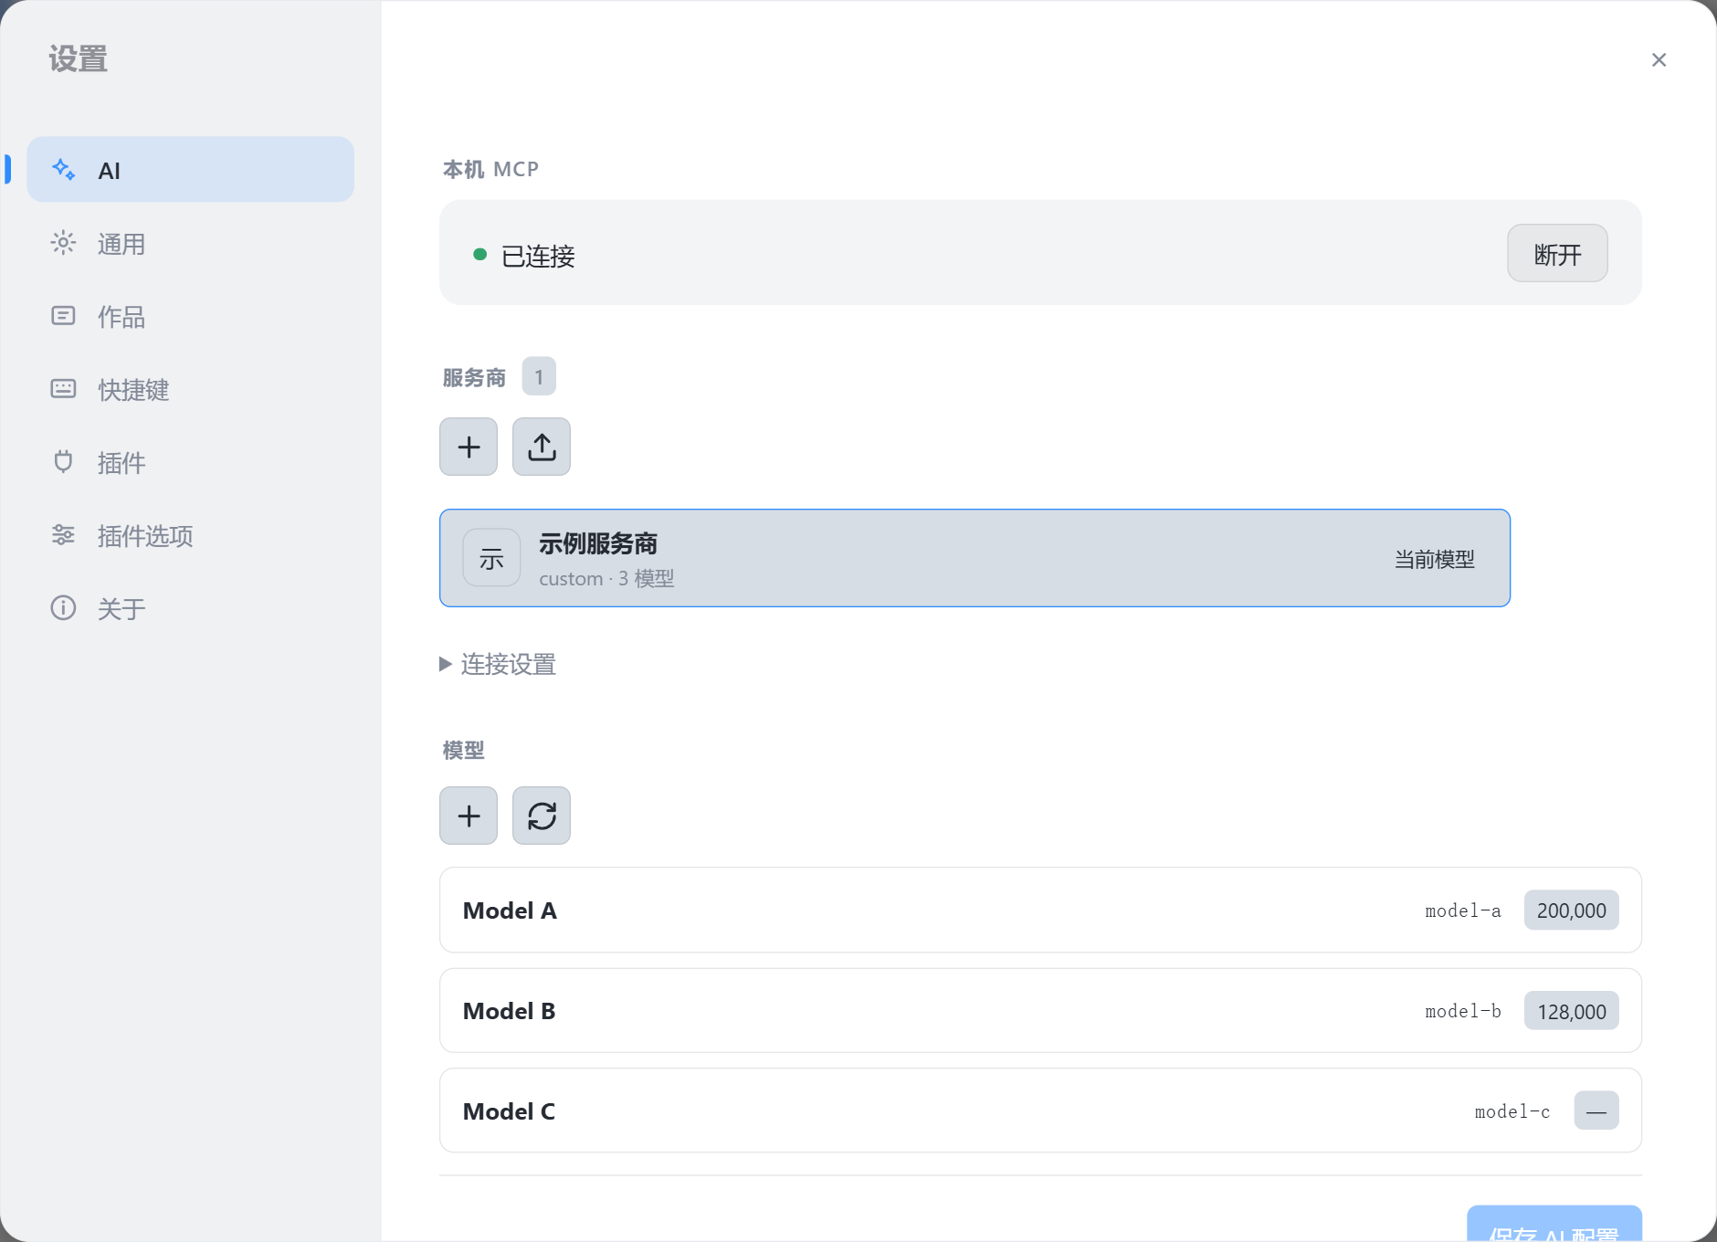Click the export/upload provider icon
This screenshot has width=1717, height=1242.
[x=542, y=447]
